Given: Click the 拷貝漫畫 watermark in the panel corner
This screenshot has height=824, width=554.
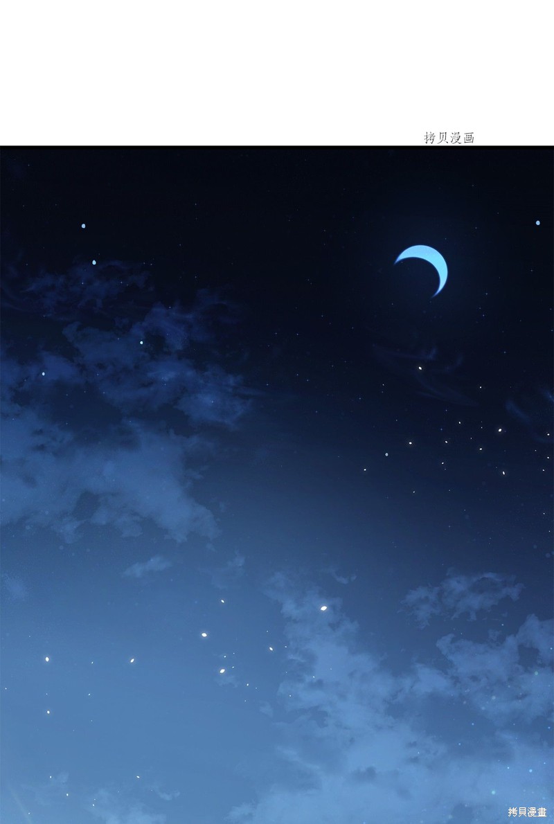Looking at the screenshot, I should pos(527,812).
